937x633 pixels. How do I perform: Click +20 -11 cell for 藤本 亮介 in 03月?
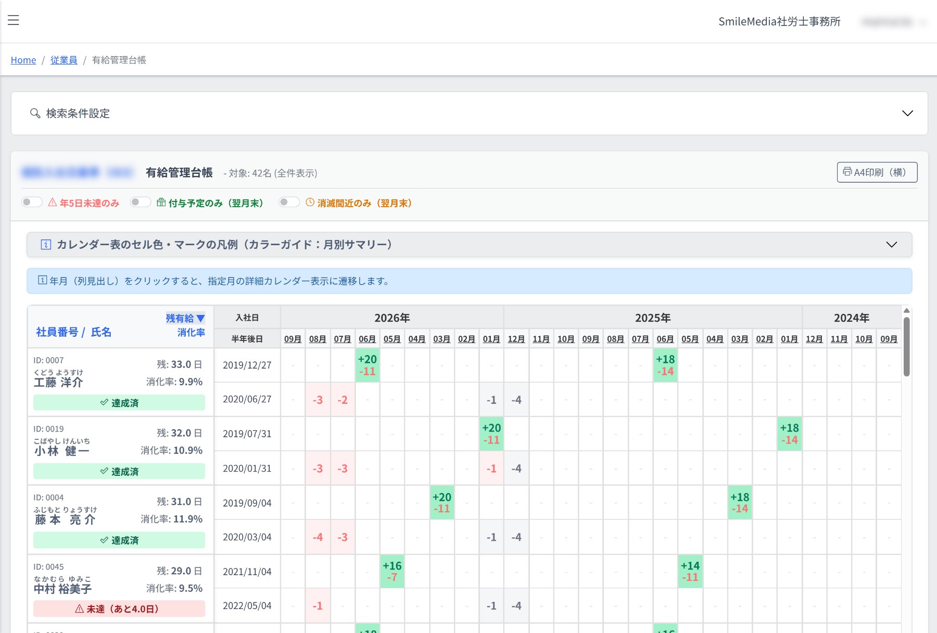[441, 502]
